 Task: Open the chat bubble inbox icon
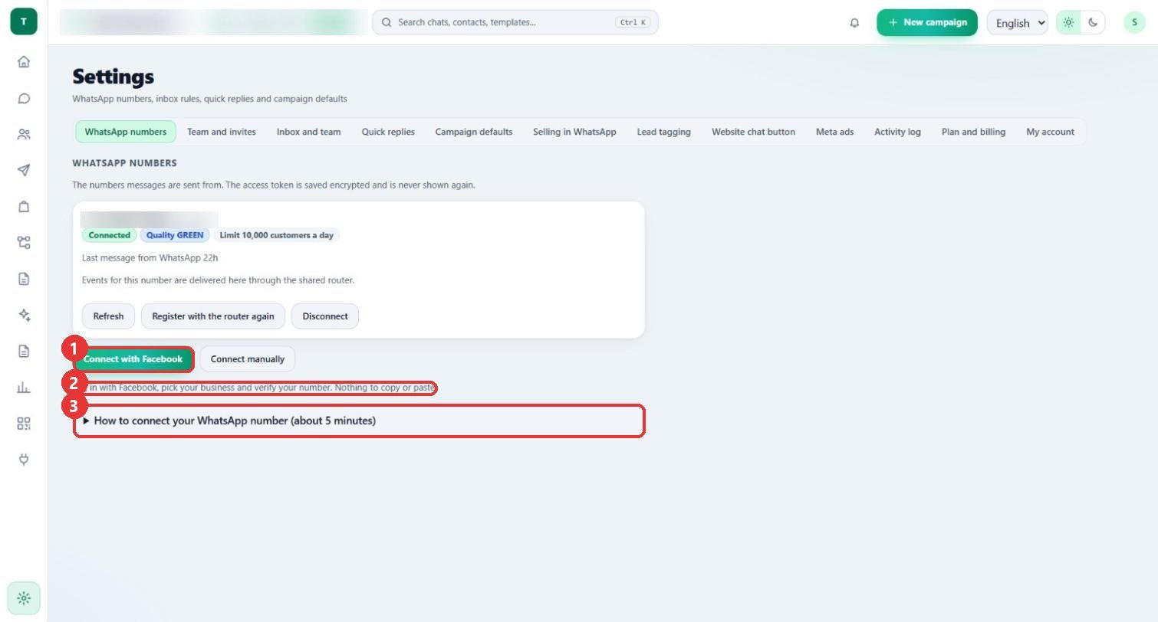coord(24,98)
